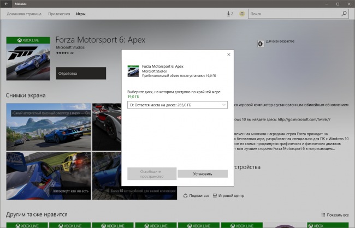
Task: Open the white race car screenshot
Action: pyautogui.click(x=107, y=127)
